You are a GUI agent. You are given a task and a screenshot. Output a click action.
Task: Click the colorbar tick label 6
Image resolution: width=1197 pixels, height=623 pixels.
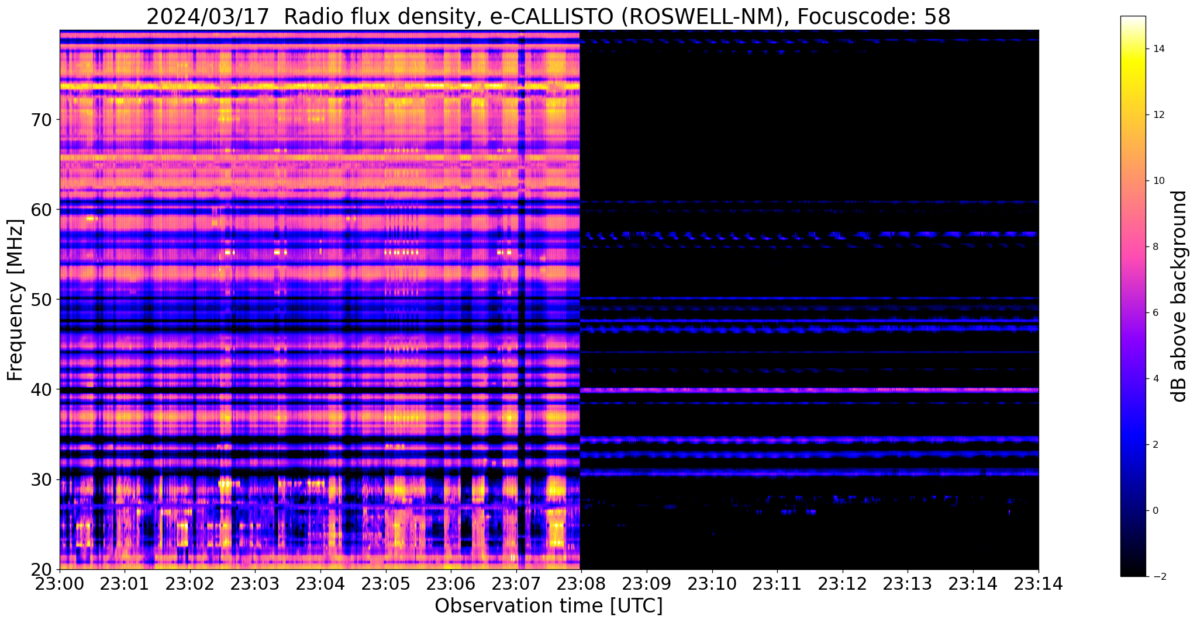point(1155,313)
